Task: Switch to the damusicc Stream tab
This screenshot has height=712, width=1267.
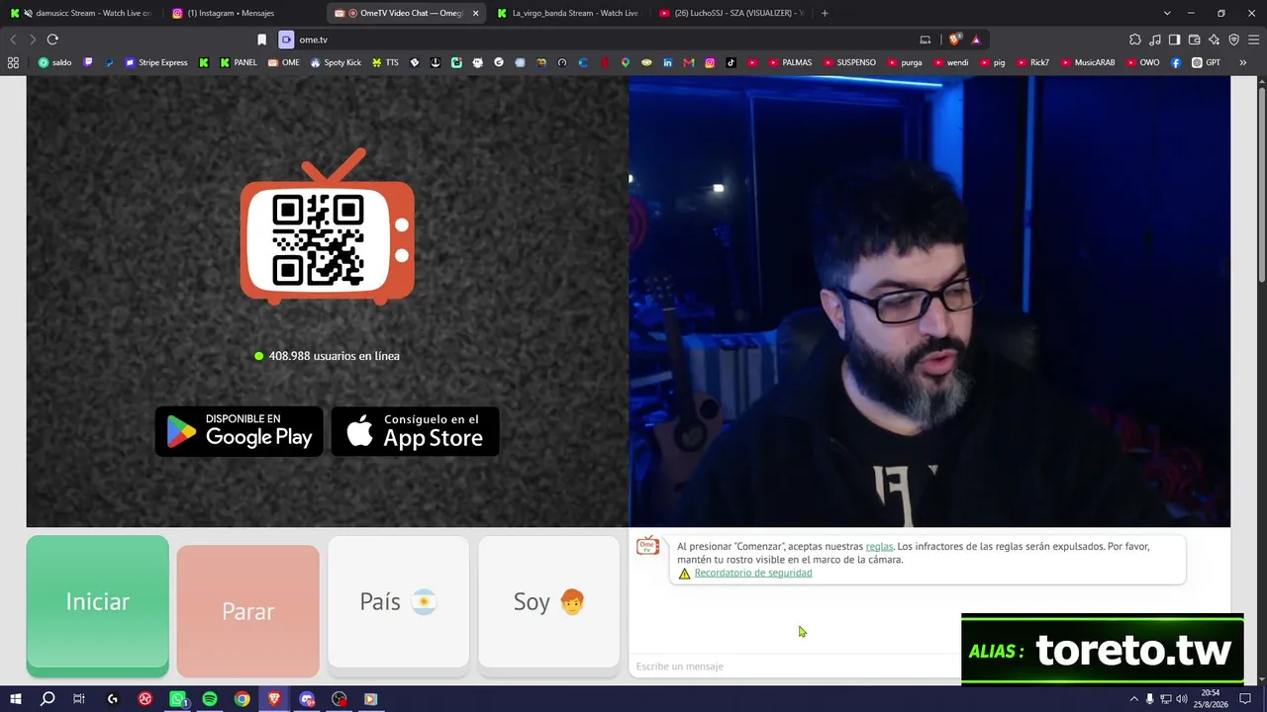Action: click(81, 13)
